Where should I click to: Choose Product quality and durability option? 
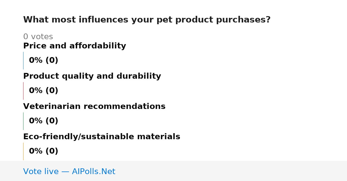tap(92, 76)
